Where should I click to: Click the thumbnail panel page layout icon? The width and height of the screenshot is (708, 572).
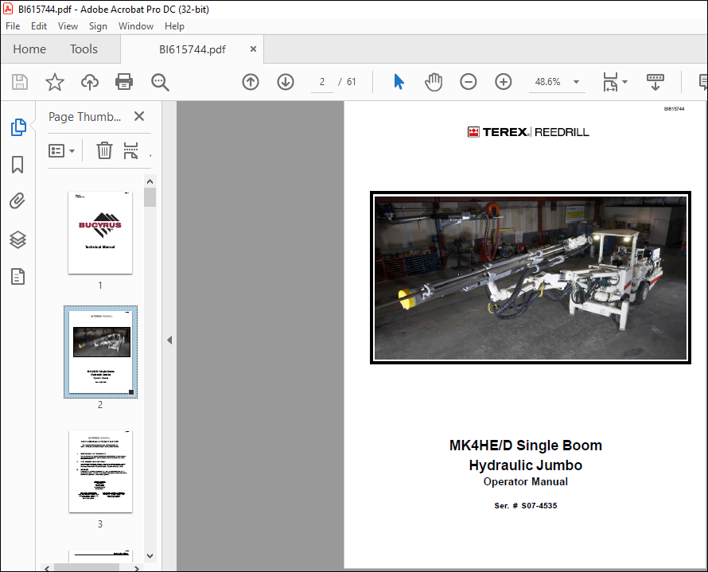(x=130, y=151)
